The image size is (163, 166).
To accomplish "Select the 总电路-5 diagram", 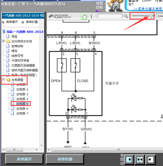I will 22,104.
